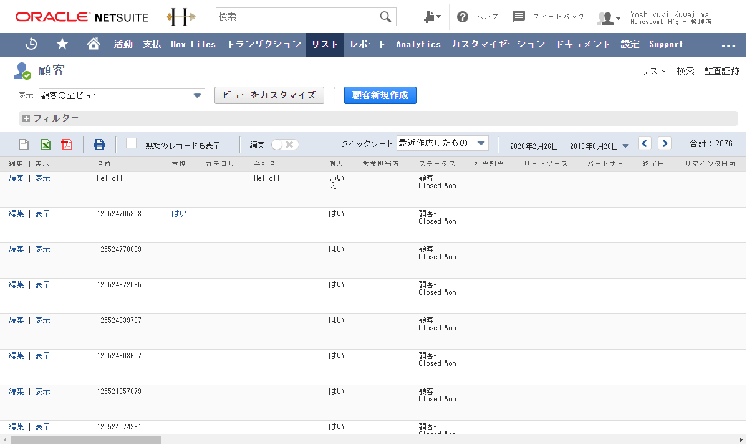
Task: Click the 合計：2676 total count
Action: coord(711,143)
